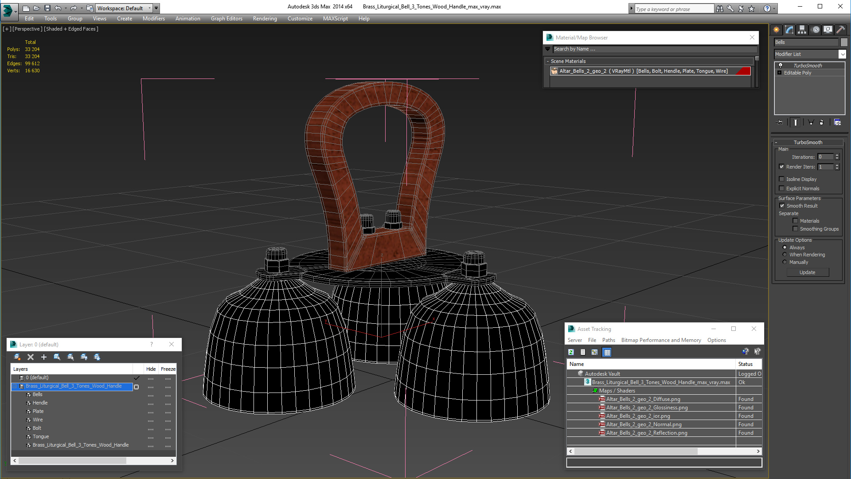
Task: Click Hide/Unhide All Layers icon
Action: pos(84,357)
